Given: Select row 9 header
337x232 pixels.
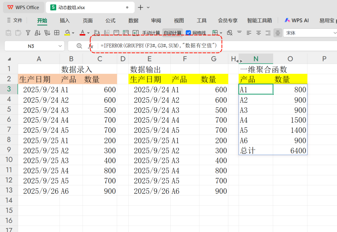Looking at the screenshot, I should (x=9, y=150).
